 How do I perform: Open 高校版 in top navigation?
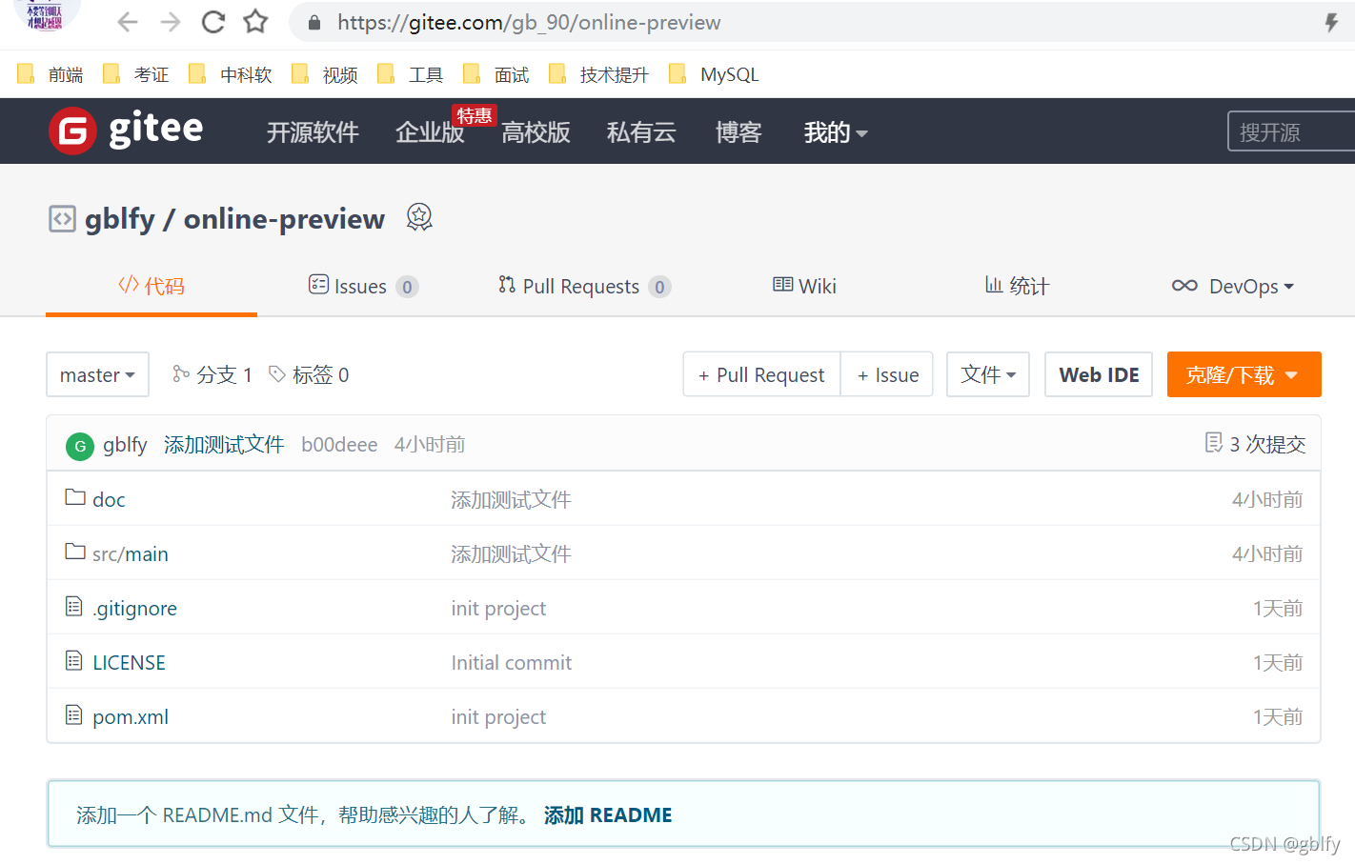click(536, 132)
